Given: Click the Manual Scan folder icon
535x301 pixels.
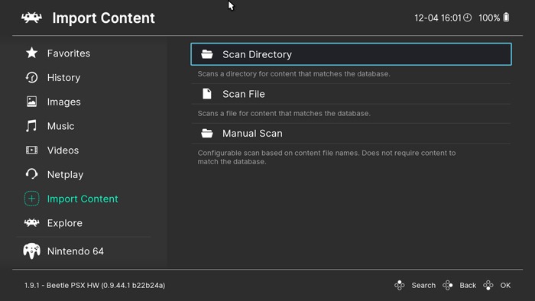Looking at the screenshot, I should coord(207,133).
